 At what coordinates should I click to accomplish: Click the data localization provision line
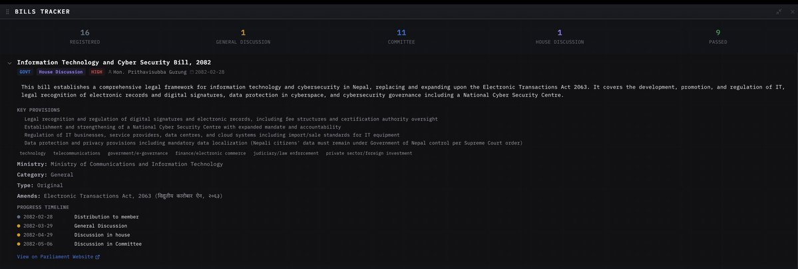tap(274, 143)
